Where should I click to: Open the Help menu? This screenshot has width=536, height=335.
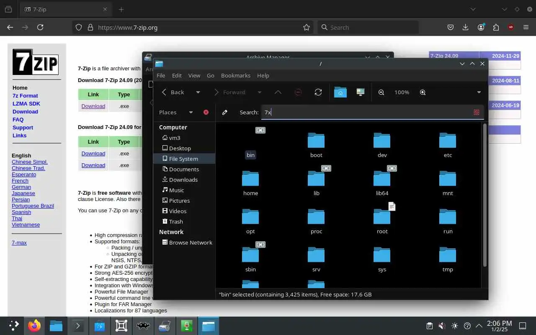263,75
